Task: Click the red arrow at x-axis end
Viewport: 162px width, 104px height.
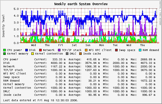Action: point(158,43)
